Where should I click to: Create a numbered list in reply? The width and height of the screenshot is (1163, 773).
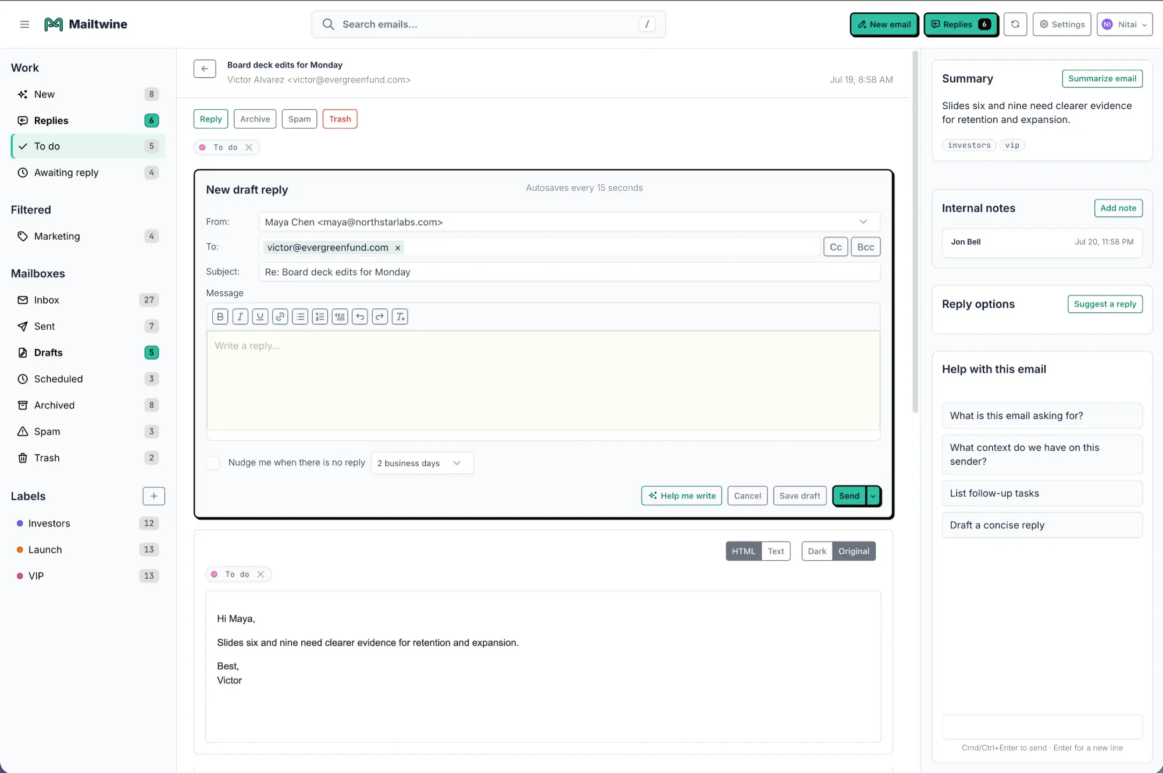point(320,316)
